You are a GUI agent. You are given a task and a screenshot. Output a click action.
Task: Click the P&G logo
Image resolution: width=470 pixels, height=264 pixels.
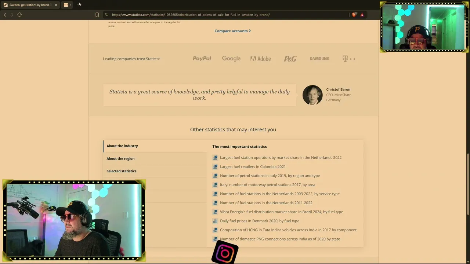tap(290, 59)
